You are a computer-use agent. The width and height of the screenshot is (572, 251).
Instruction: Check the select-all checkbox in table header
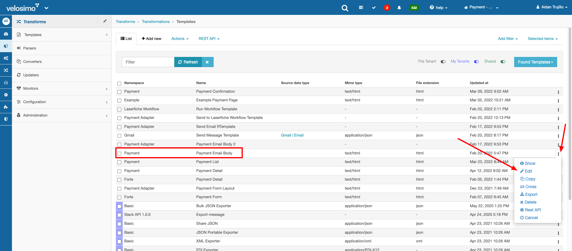(119, 83)
